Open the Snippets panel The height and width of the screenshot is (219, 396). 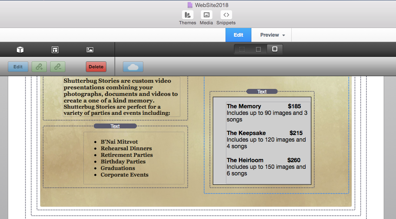click(x=226, y=18)
